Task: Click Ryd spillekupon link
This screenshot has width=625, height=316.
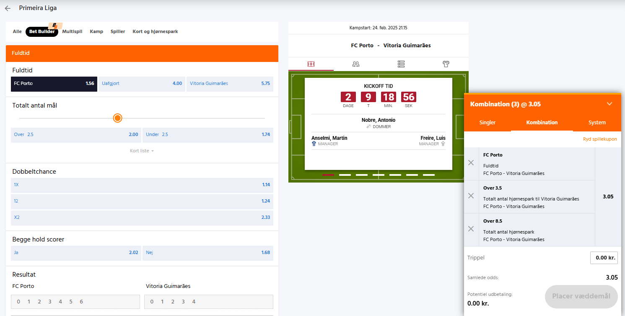Action: point(600,139)
